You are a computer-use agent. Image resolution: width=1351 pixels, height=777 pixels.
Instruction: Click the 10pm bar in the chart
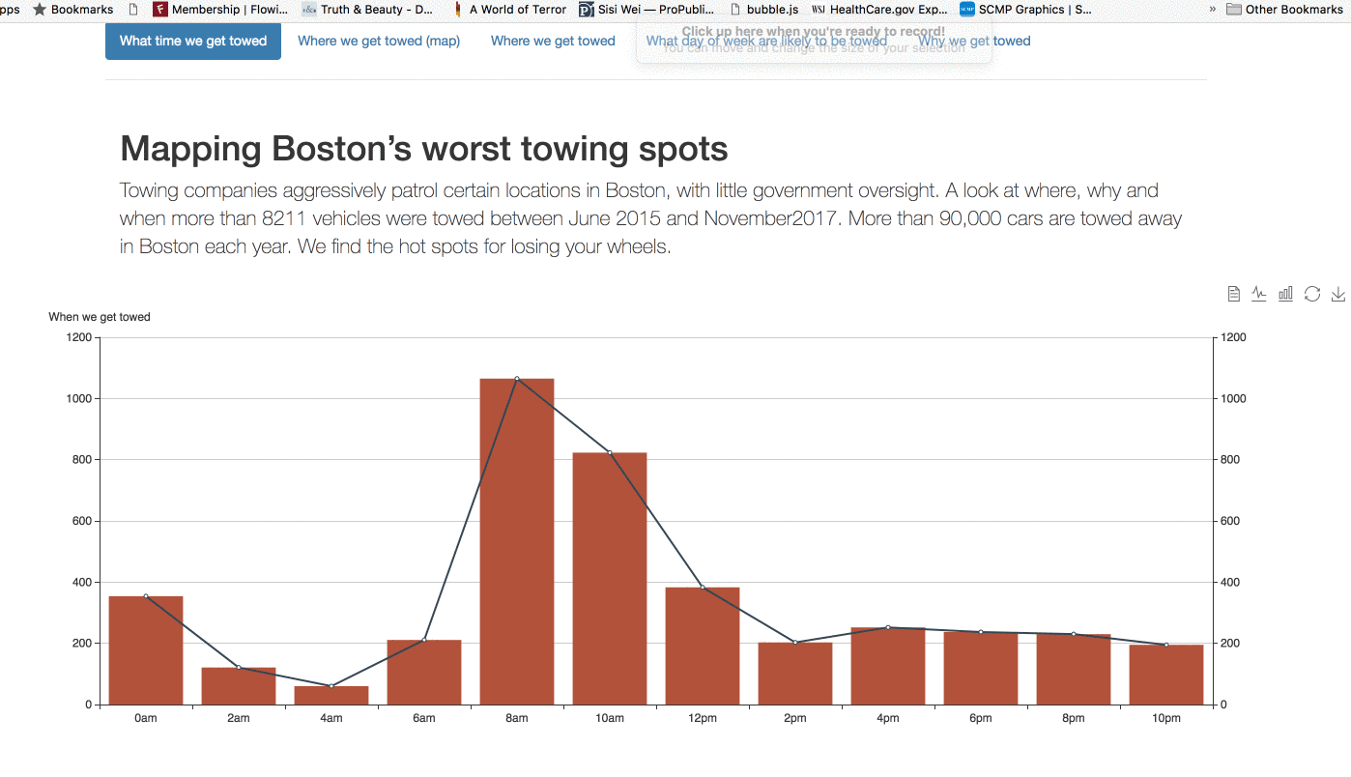(1166, 675)
